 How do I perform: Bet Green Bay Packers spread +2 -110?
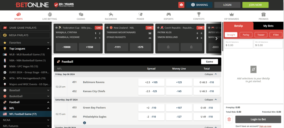pos(151,108)
